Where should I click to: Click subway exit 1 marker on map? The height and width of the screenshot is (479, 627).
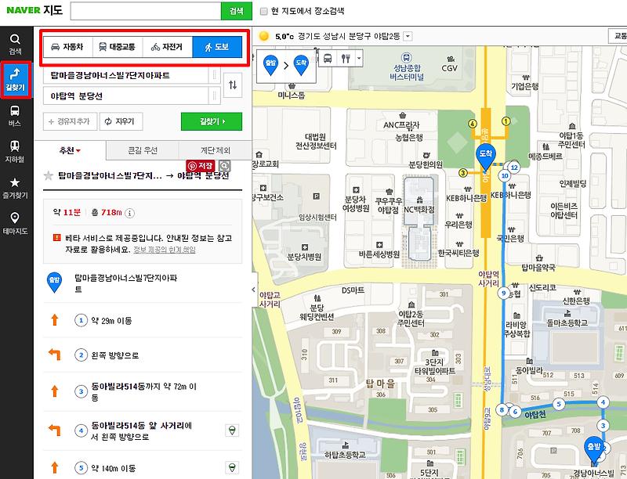point(506,121)
